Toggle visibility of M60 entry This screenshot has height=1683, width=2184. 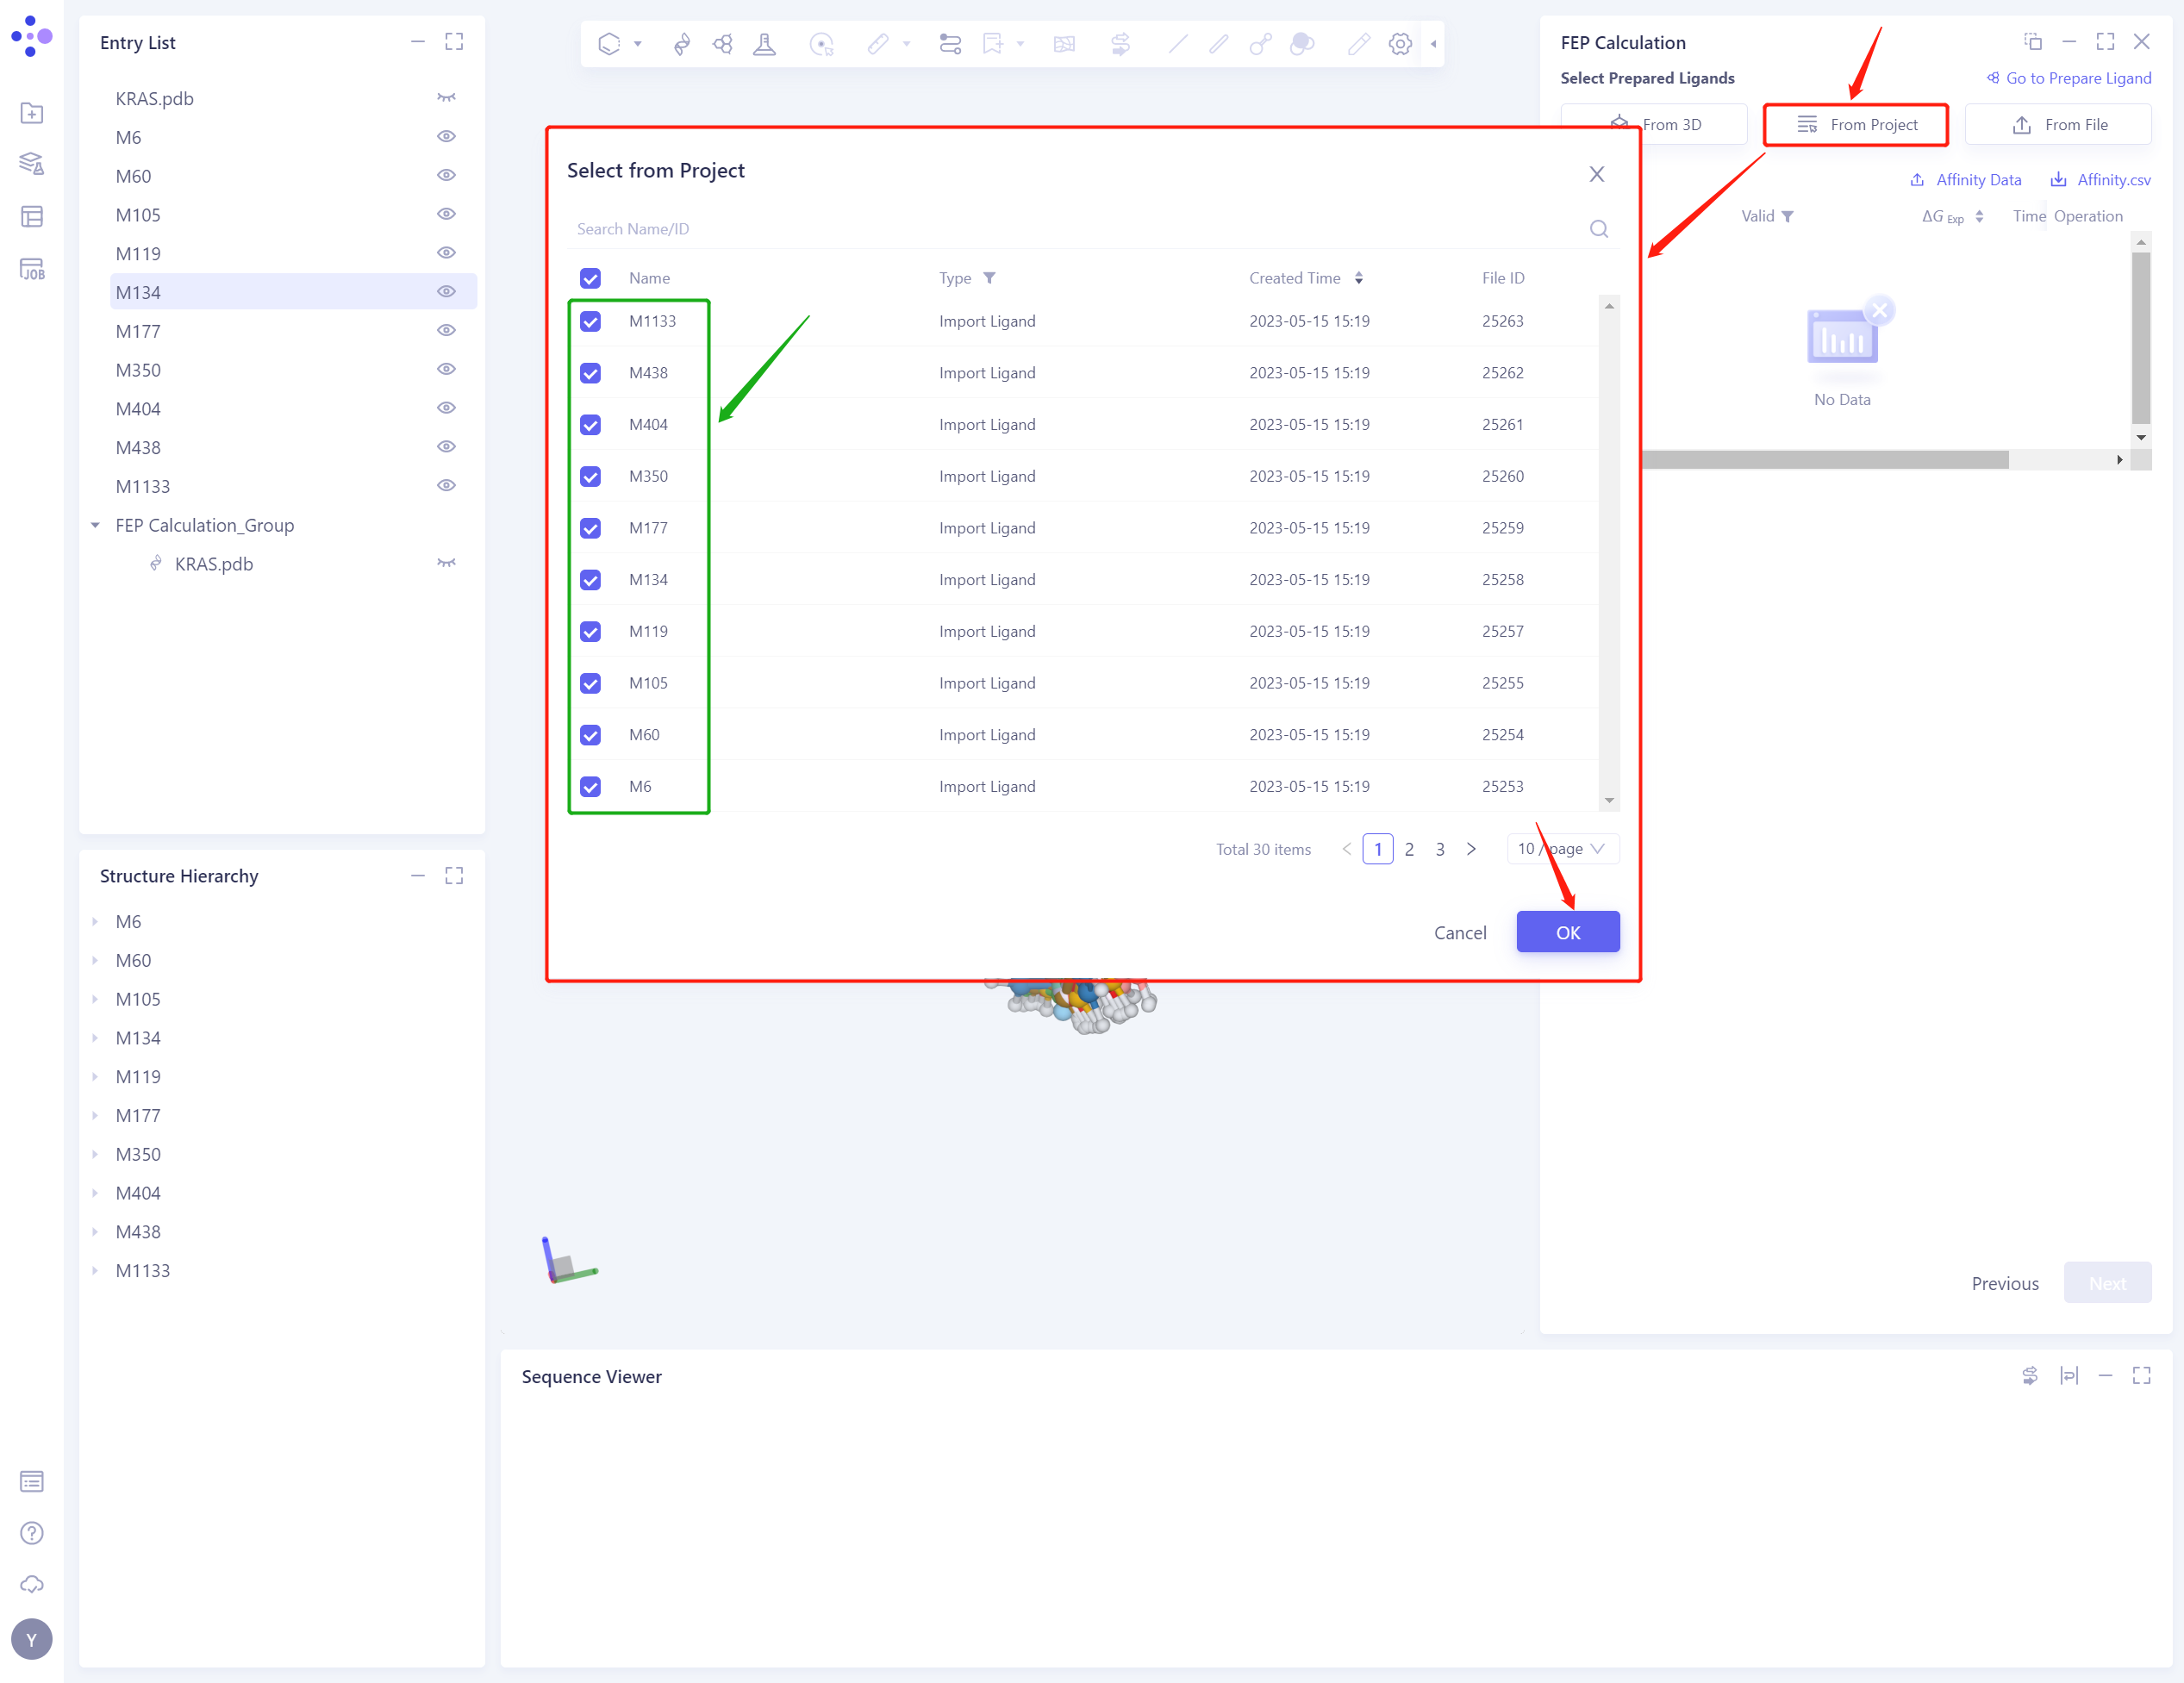click(x=446, y=176)
